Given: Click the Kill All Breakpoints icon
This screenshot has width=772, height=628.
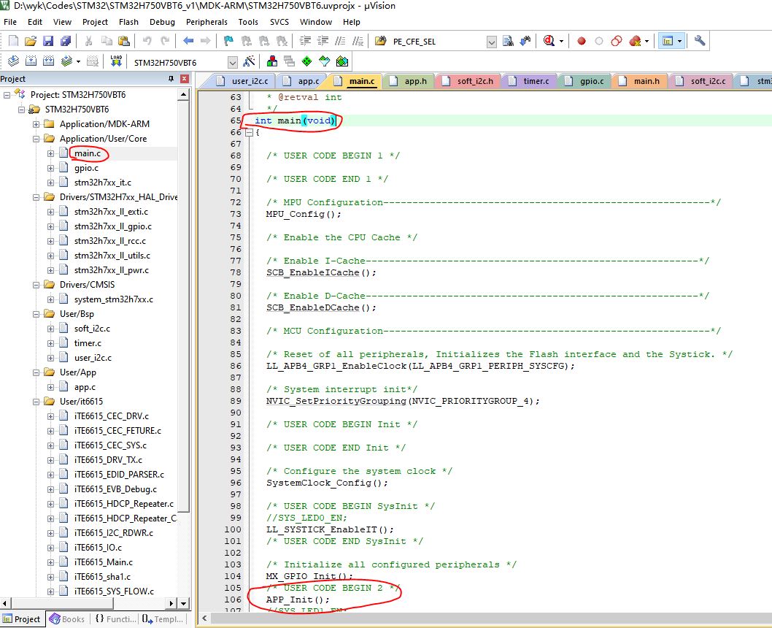Looking at the screenshot, I should tap(635, 42).
